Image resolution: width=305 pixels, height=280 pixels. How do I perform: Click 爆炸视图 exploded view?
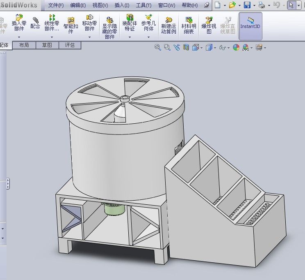click(209, 25)
